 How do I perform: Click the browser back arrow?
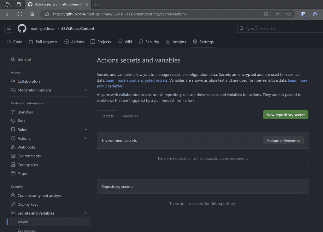(8, 14)
